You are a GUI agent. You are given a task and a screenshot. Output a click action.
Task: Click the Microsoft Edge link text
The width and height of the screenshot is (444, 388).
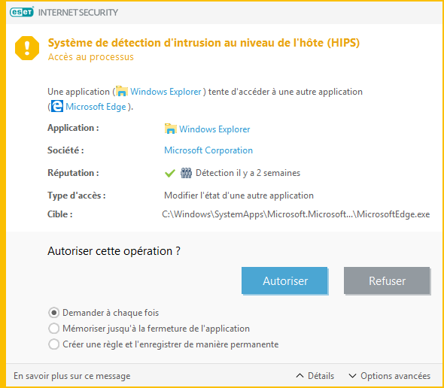(x=96, y=107)
